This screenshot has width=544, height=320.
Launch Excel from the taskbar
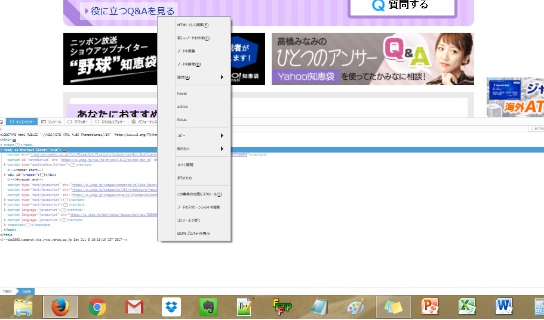pos(467,307)
